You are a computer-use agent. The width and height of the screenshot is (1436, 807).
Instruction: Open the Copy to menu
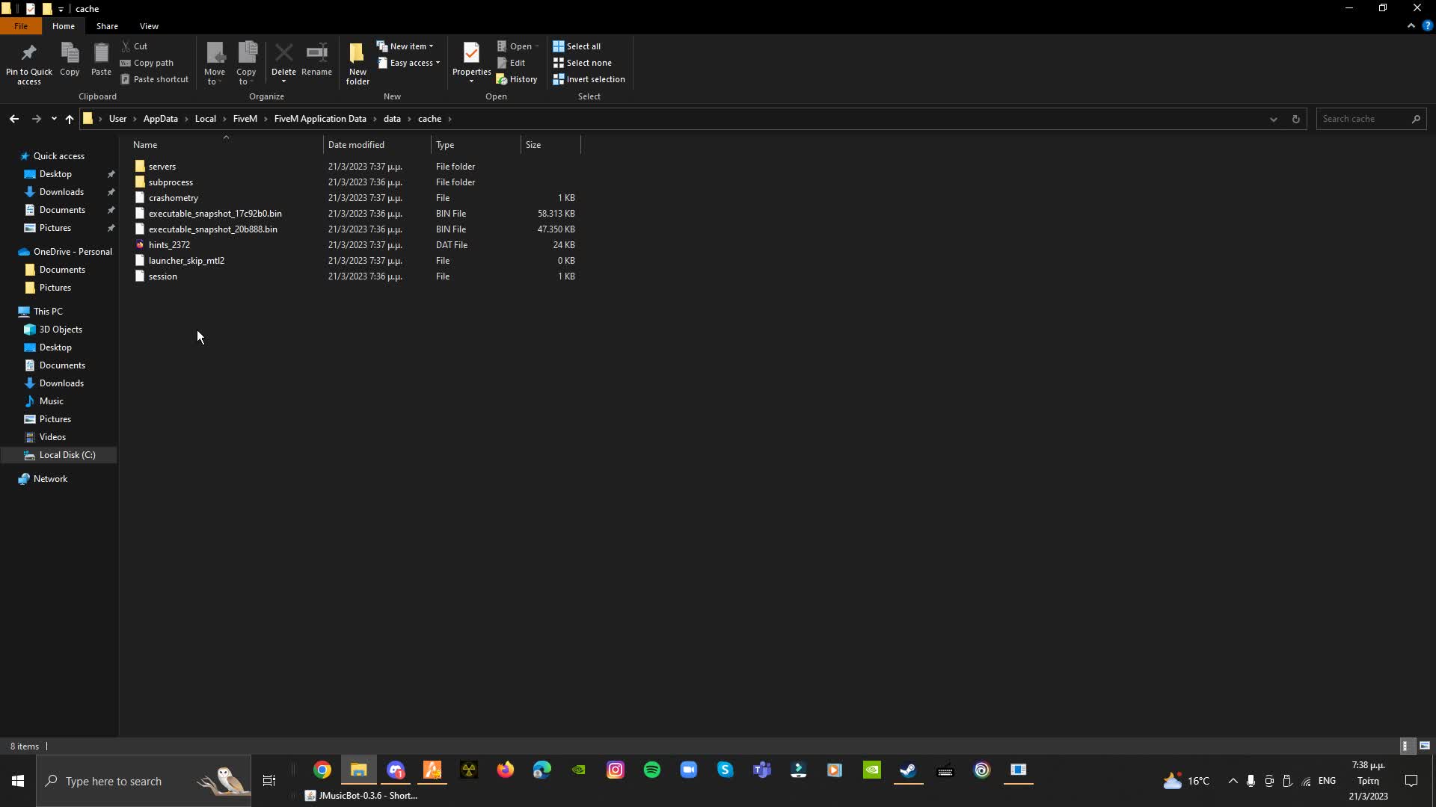tap(246, 63)
